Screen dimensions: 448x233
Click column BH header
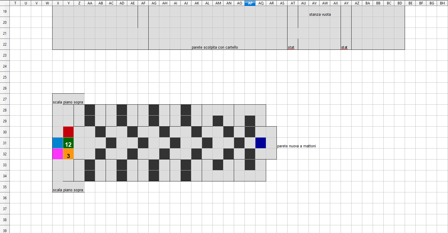point(442,3)
